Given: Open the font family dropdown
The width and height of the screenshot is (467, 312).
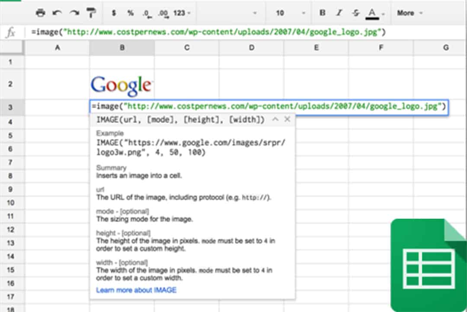Looking at the screenshot, I should pos(231,13).
